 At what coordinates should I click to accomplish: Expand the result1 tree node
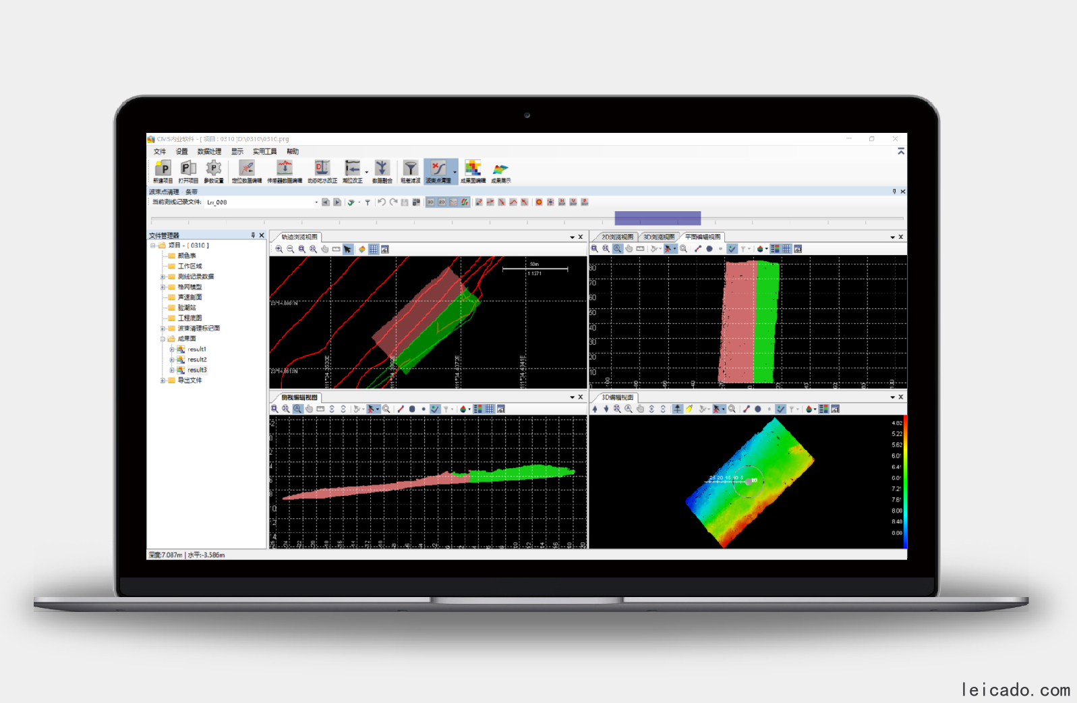point(172,349)
